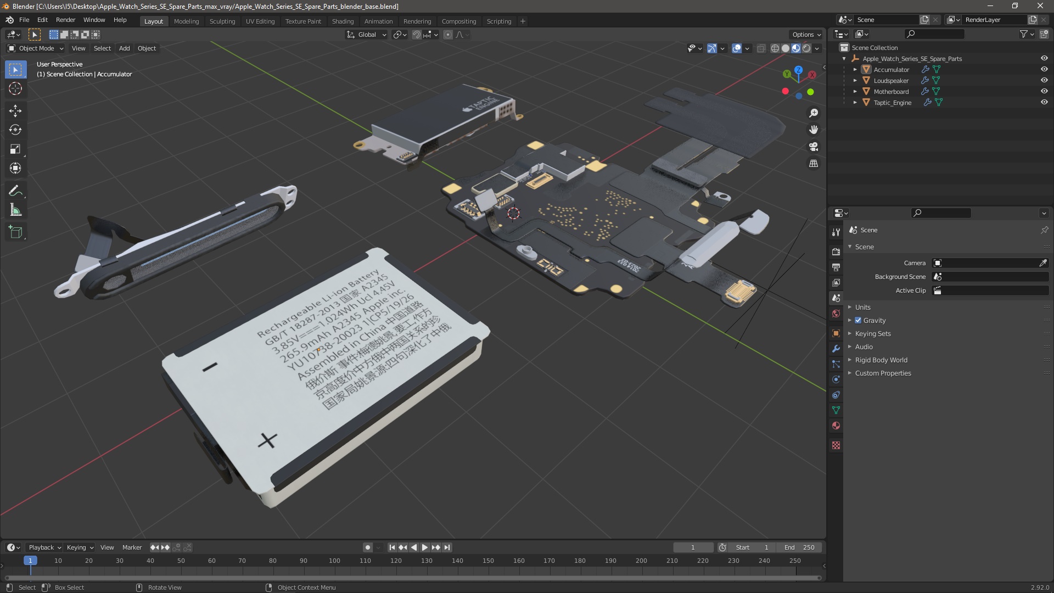This screenshot has height=593, width=1054.
Task: Expand the Motherboard tree item
Action: pyautogui.click(x=855, y=92)
